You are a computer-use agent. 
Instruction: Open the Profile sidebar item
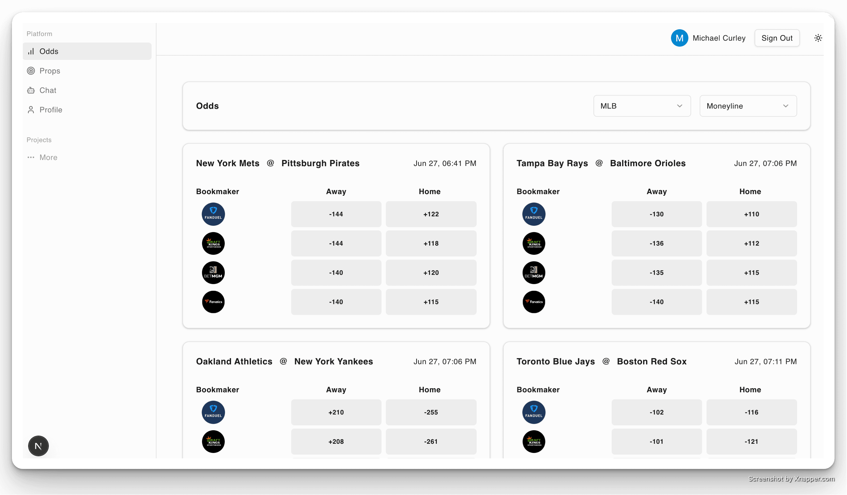50,110
